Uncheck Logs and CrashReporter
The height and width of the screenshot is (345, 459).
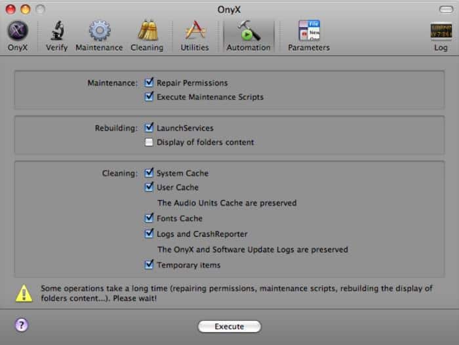tap(150, 233)
